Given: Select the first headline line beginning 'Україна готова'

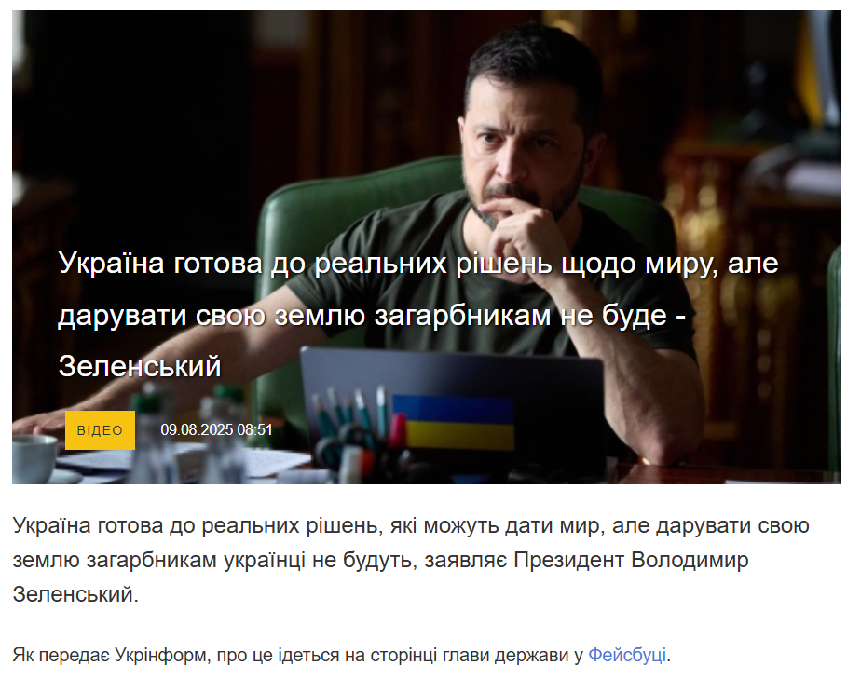Looking at the screenshot, I should pyautogui.click(x=418, y=263).
